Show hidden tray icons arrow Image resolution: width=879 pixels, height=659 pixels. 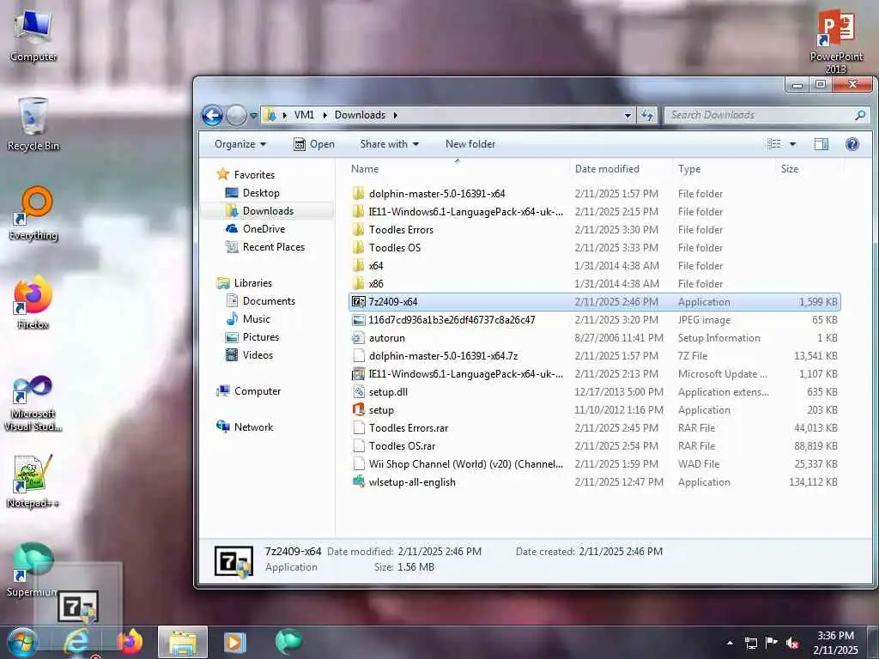(730, 643)
